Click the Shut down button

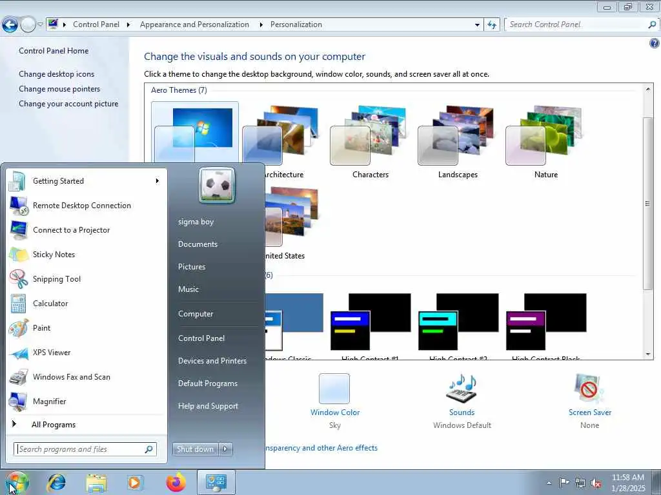[x=195, y=449]
